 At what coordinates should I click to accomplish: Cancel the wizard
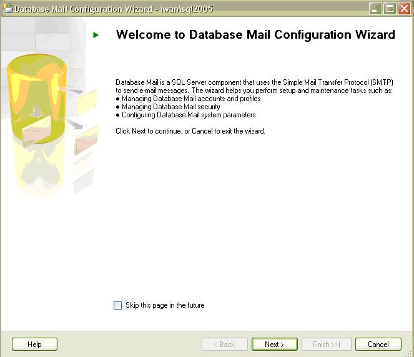click(x=378, y=345)
